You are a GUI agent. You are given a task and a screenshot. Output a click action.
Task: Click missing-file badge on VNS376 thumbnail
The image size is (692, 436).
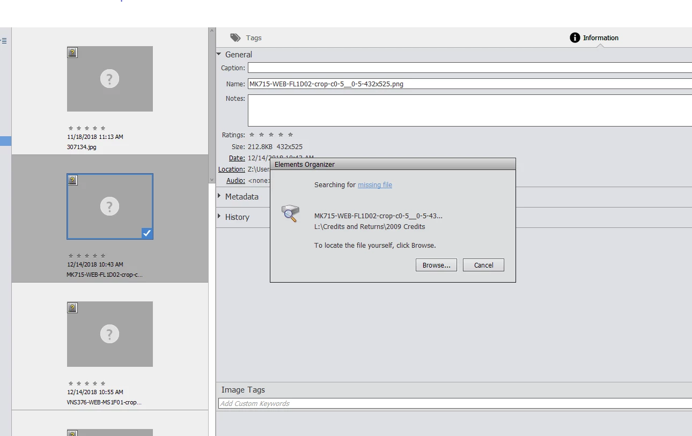pos(72,307)
